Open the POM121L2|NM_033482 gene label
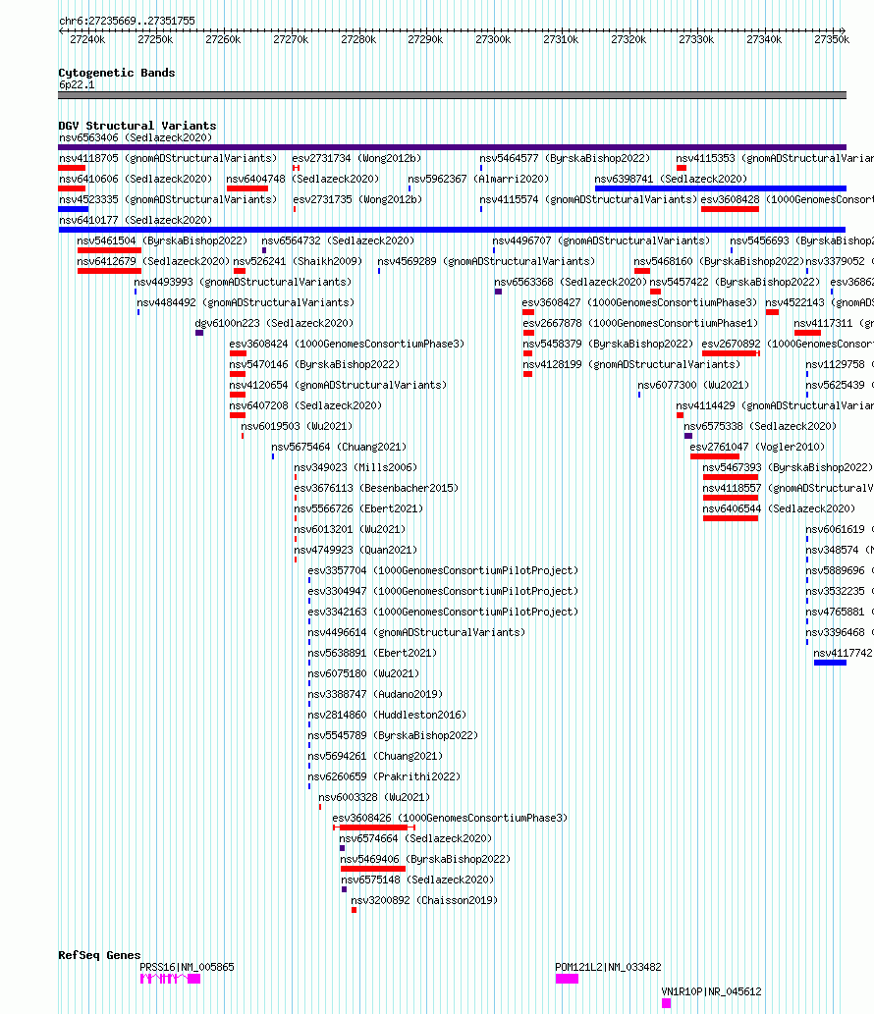This screenshot has height=1014, width=874. pos(608,968)
